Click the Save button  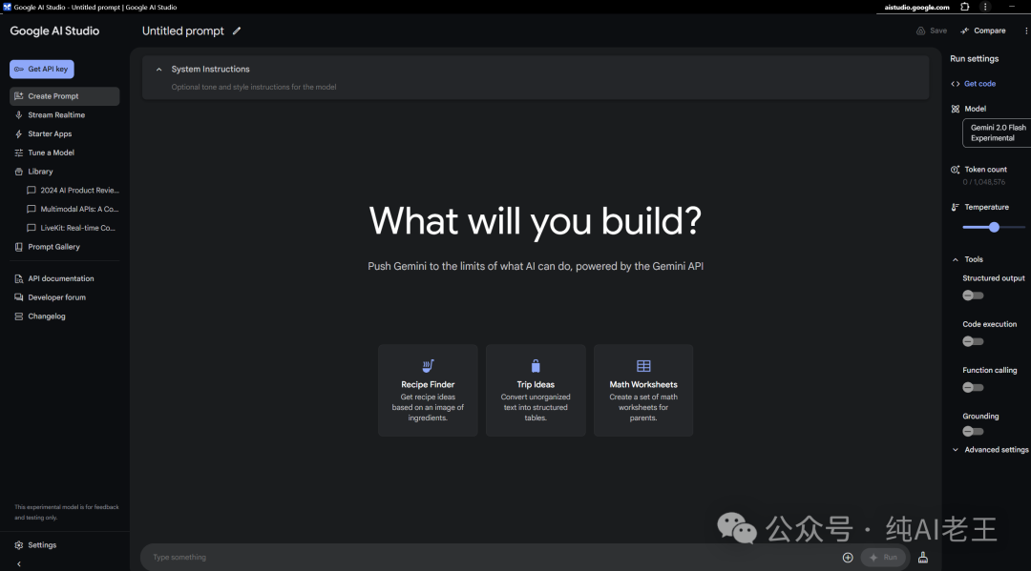(x=932, y=31)
